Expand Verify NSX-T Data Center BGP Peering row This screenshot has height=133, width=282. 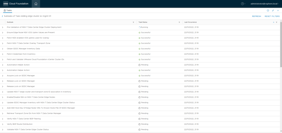point(2,119)
